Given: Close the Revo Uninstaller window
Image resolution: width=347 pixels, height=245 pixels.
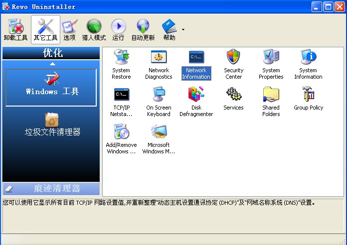Looking at the screenshot, I should 340,6.
